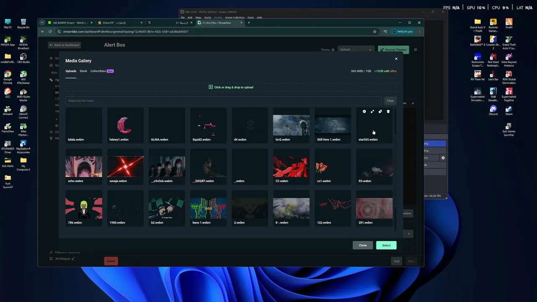Choose the 1988.webm thumbnail

(x=125, y=208)
